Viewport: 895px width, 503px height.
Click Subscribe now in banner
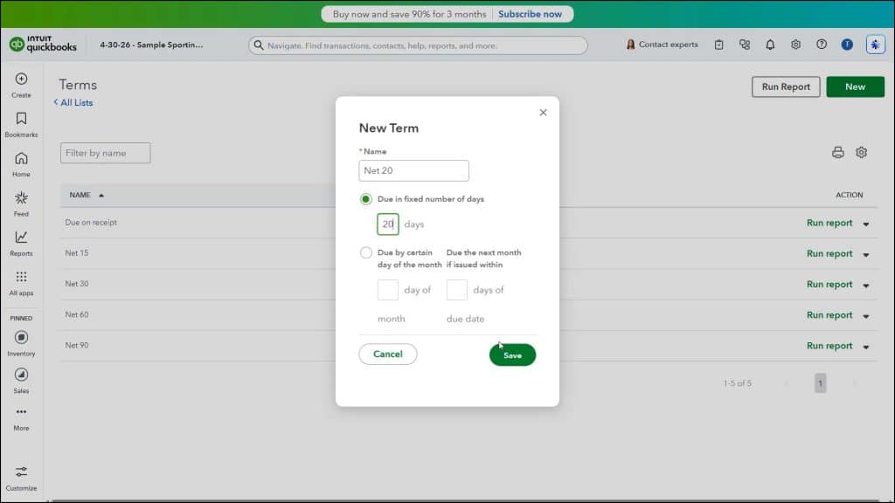point(530,14)
